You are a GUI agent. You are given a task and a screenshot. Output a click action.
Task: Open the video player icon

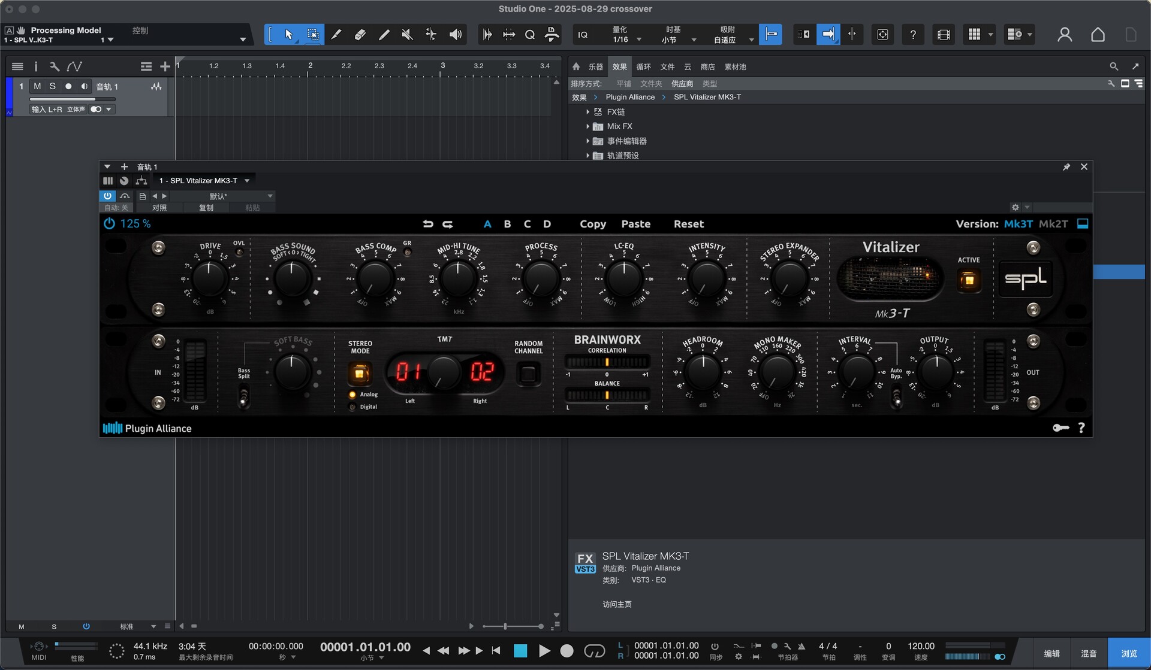pyautogui.click(x=944, y=35)
